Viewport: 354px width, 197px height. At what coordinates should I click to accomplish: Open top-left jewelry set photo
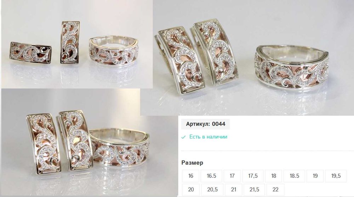pyautogui.click(x=77, y=44)
